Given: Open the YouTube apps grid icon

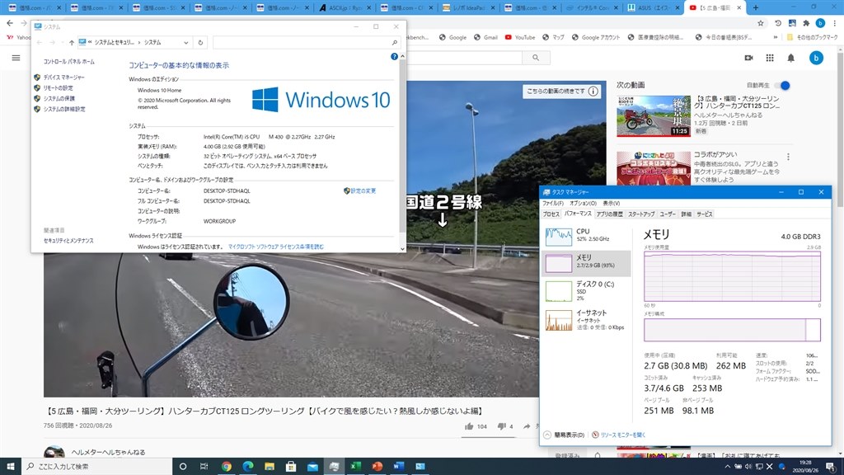Looking at the screenshot, I should 770,59.
